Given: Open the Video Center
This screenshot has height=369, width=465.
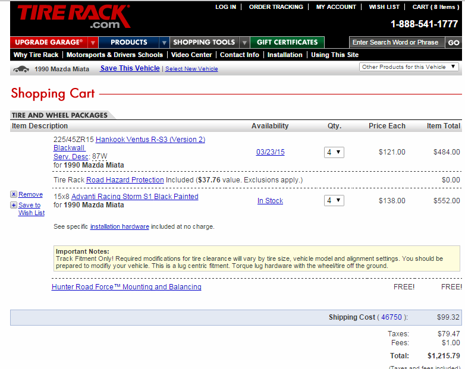Looking at the screenshot, I should 191,55.
